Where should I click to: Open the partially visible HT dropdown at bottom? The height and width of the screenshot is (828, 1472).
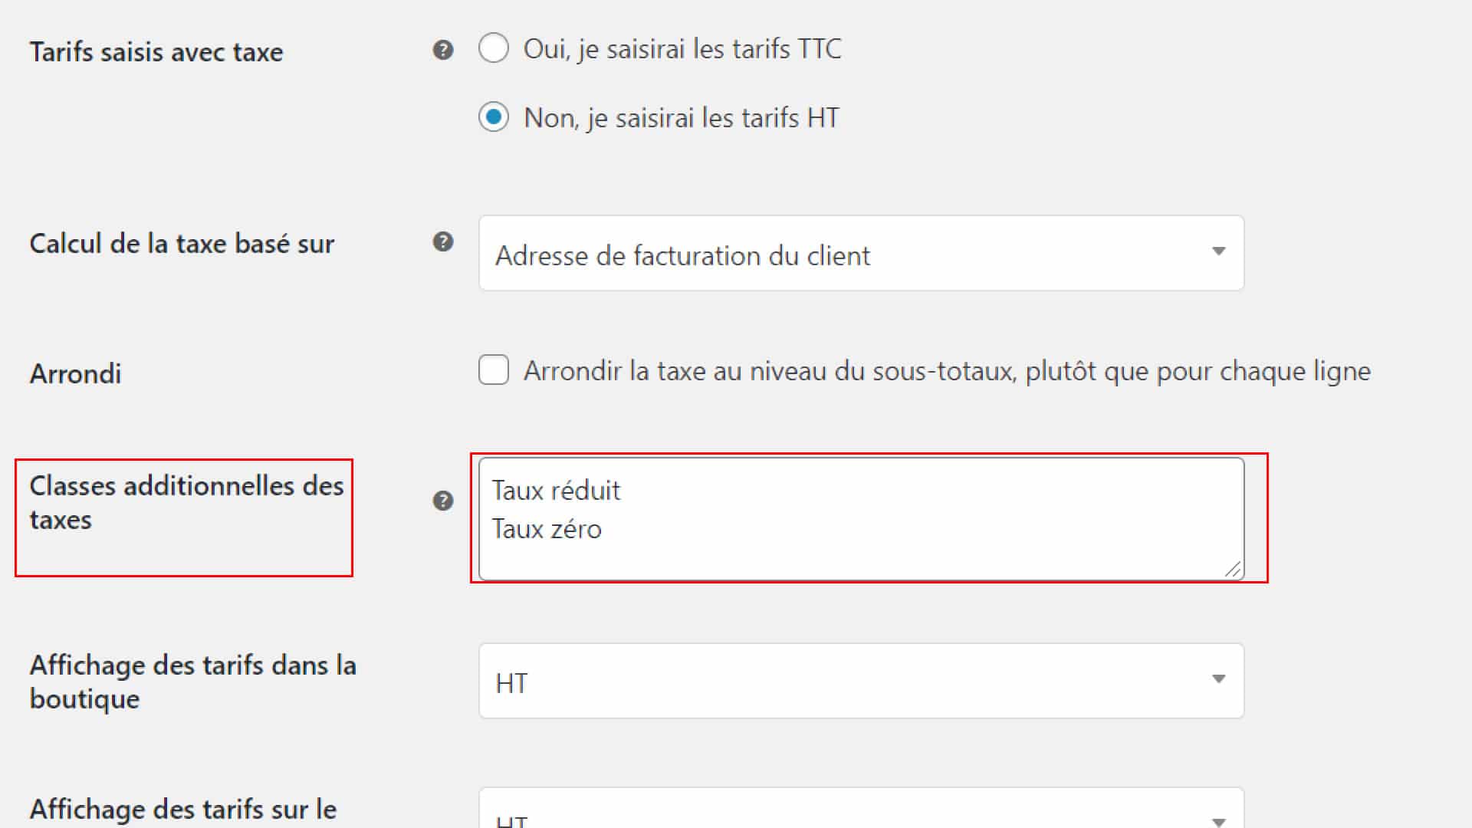click(x=861, y=808)
